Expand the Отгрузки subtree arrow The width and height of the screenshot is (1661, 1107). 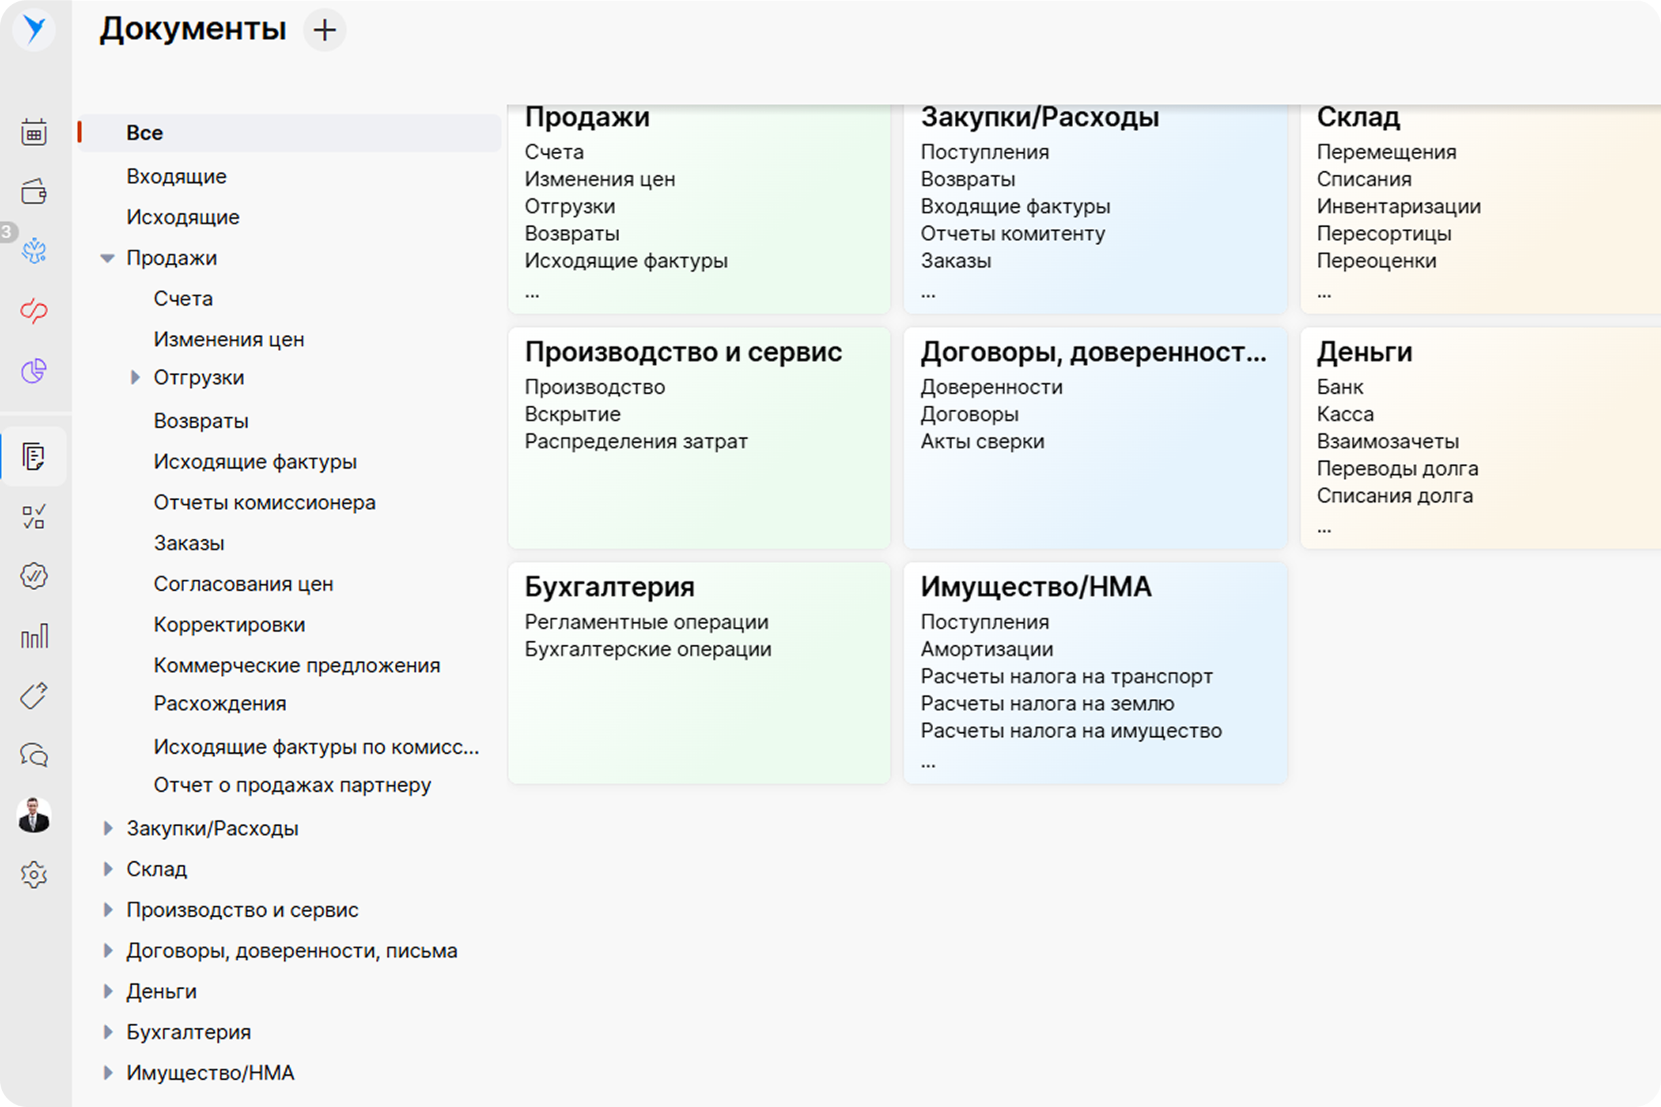(135, 378)
